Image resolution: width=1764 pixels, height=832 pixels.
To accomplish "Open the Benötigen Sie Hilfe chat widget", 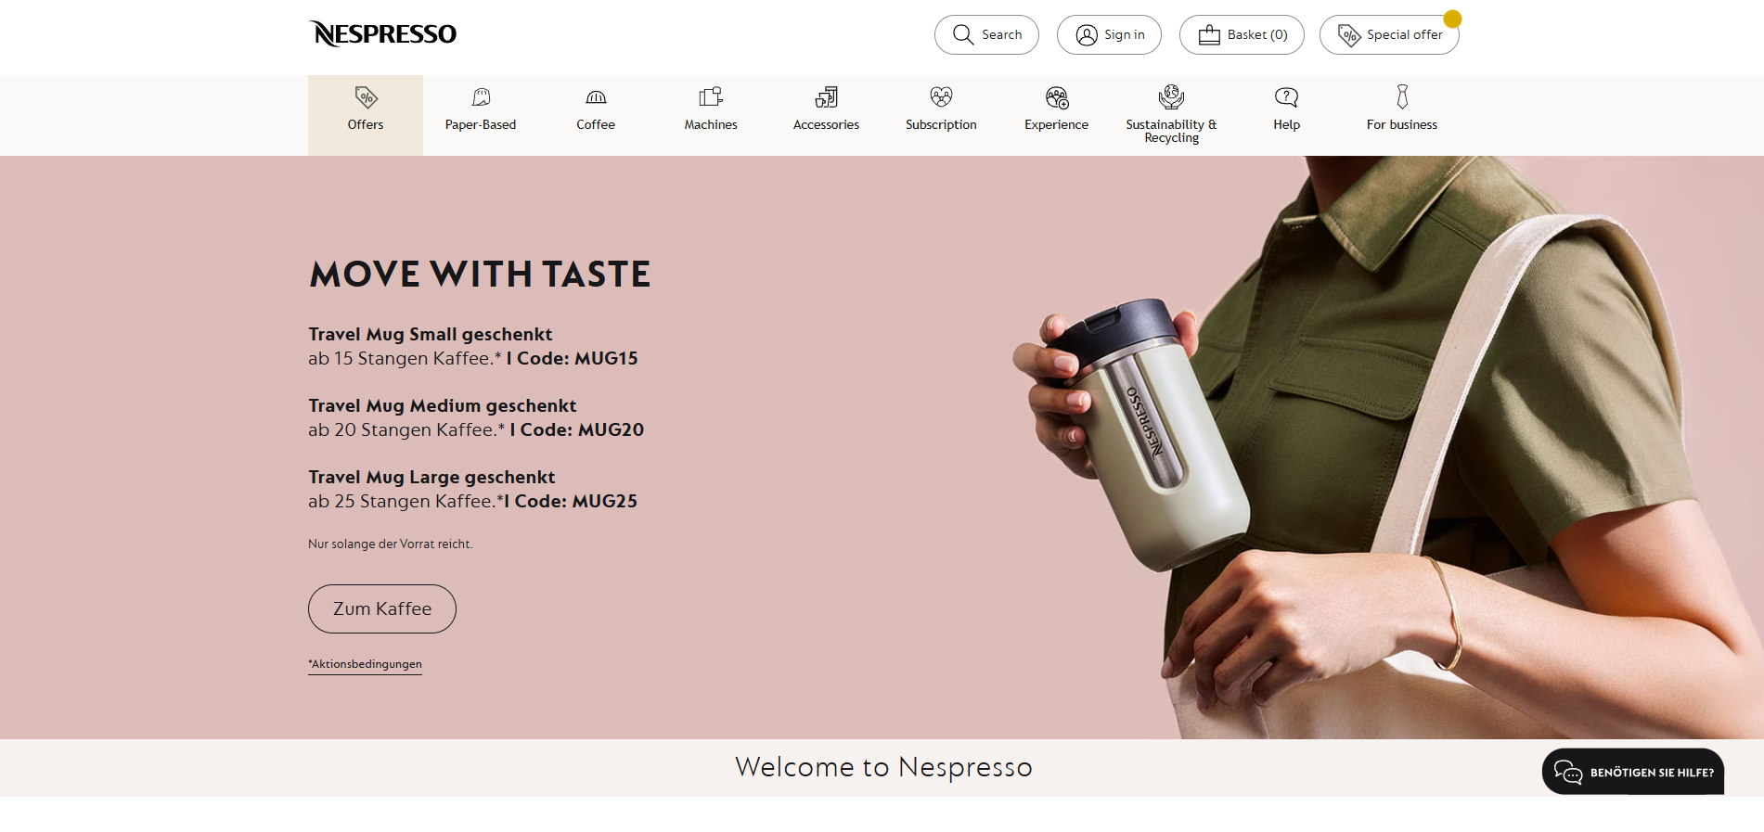I will (x=1633, y=772).
